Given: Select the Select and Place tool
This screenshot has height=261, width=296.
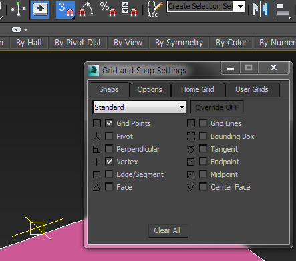Looking at the screenshot, I should 40,9.
